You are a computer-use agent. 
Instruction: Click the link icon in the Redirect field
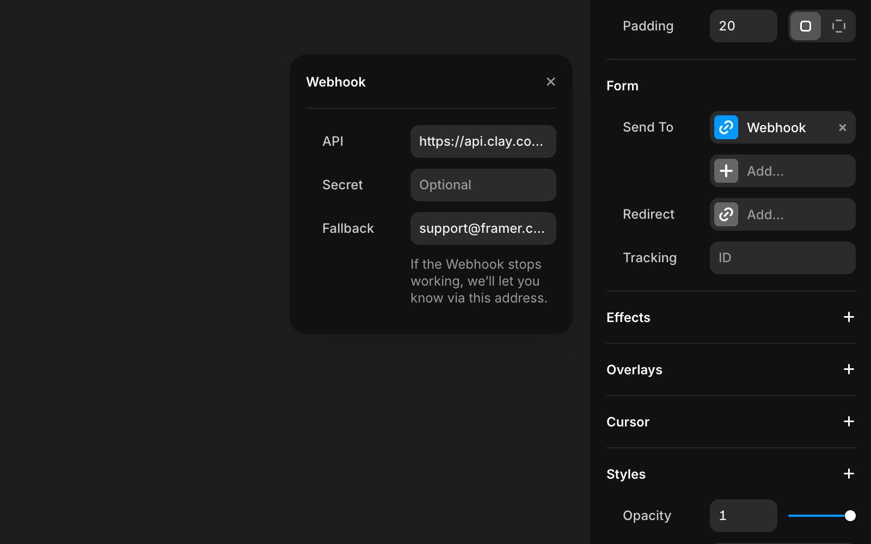(x=725, y=214)
